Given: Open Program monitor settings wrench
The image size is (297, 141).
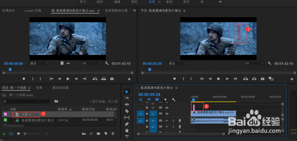Looking at the screenshot, I should [x=269, y=63].
